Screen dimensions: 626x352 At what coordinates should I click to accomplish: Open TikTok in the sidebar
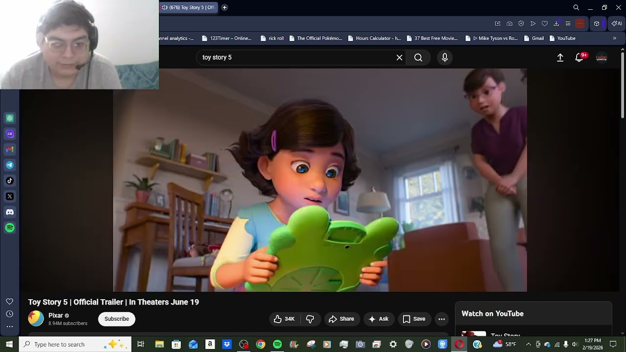[10, 181]
